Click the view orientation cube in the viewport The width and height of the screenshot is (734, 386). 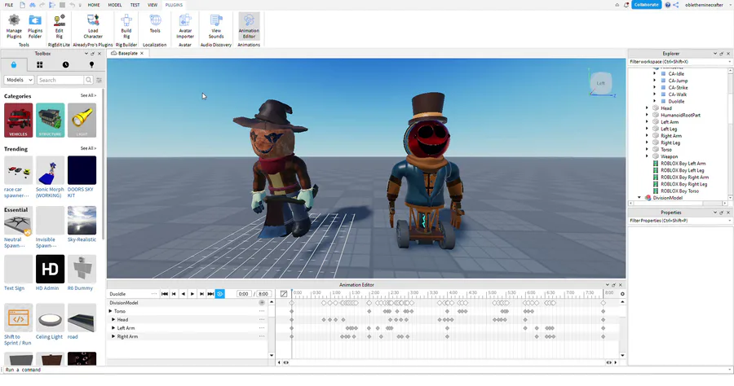(x=600, y=83)
